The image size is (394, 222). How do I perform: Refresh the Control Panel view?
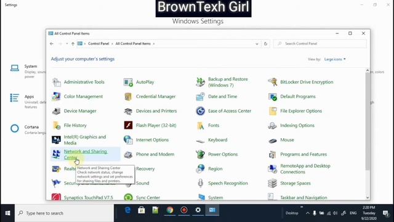tap(265, 44)
